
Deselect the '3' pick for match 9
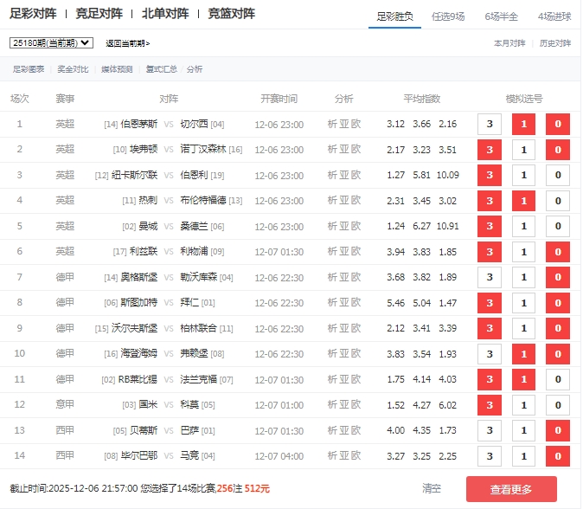coord(490,329)
